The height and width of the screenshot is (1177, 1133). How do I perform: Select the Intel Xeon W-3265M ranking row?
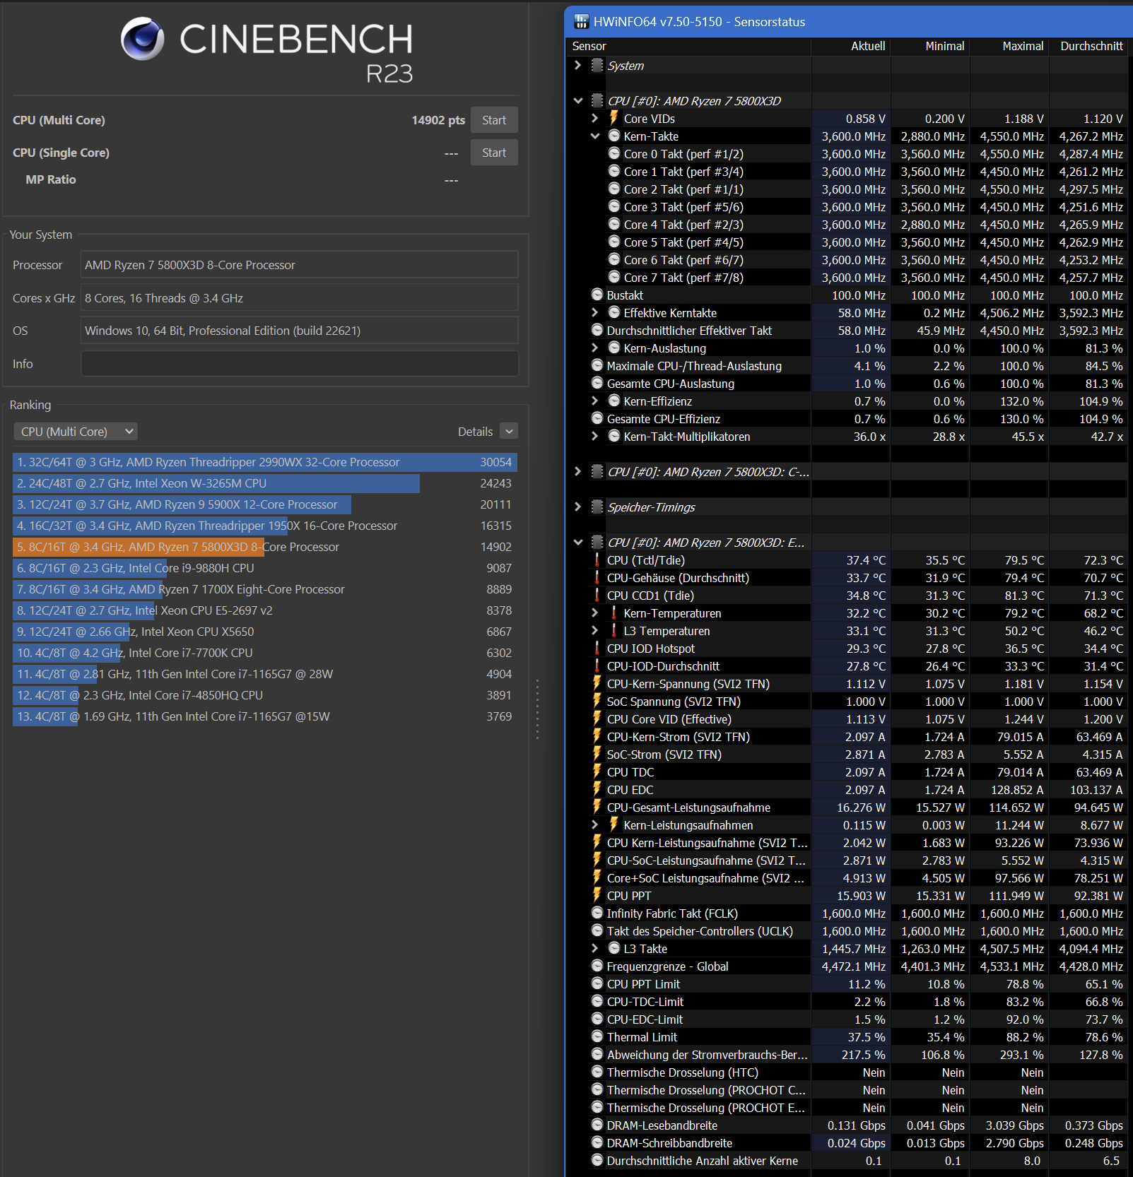pos(265,483)
